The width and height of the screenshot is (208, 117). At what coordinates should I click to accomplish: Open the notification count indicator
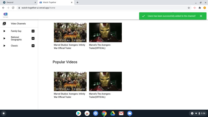pos(192,113)
